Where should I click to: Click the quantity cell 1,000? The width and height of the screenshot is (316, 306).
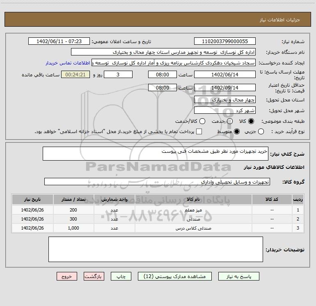(73, 228)
